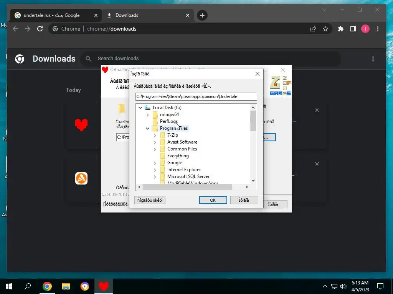
Task: Select the mingw64 folder
Action: click(169, 114)
